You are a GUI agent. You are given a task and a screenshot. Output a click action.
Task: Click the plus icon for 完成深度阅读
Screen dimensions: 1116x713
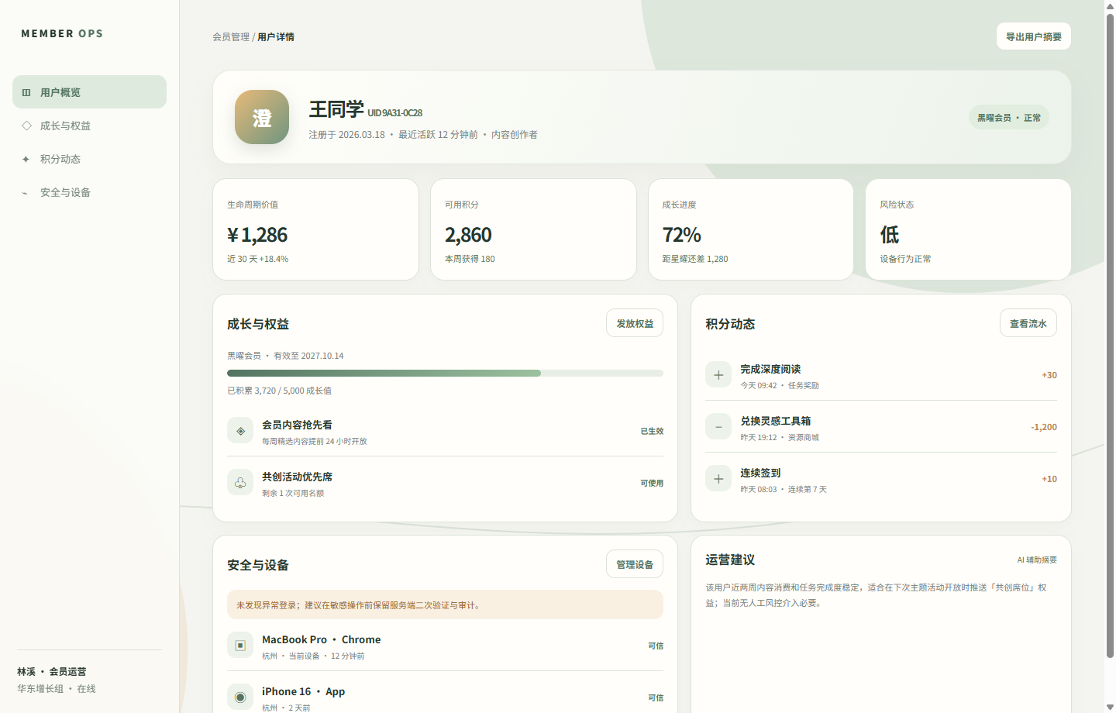pyautogui.click(x=718, y=375)
